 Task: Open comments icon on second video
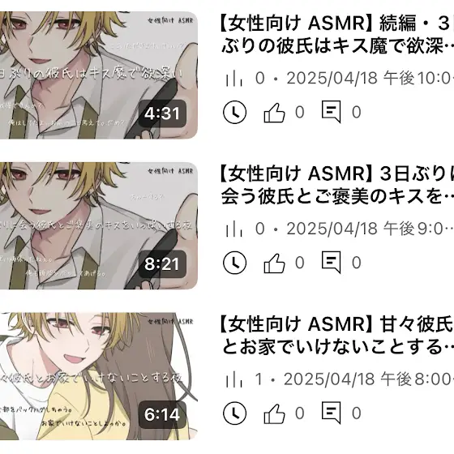click(x=331, y=263)
